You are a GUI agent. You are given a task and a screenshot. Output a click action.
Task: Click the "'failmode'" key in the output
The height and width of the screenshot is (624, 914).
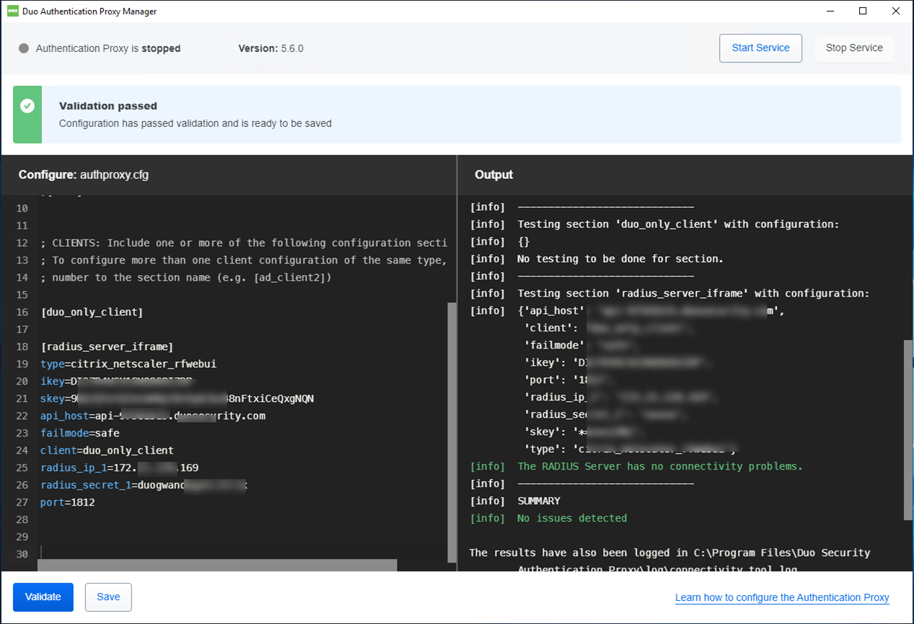pyautogui.click(x=553, y=346)
